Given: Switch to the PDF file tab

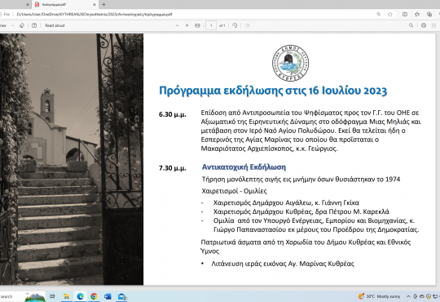Looking at the screenshot, I should [x=65, y=5].
